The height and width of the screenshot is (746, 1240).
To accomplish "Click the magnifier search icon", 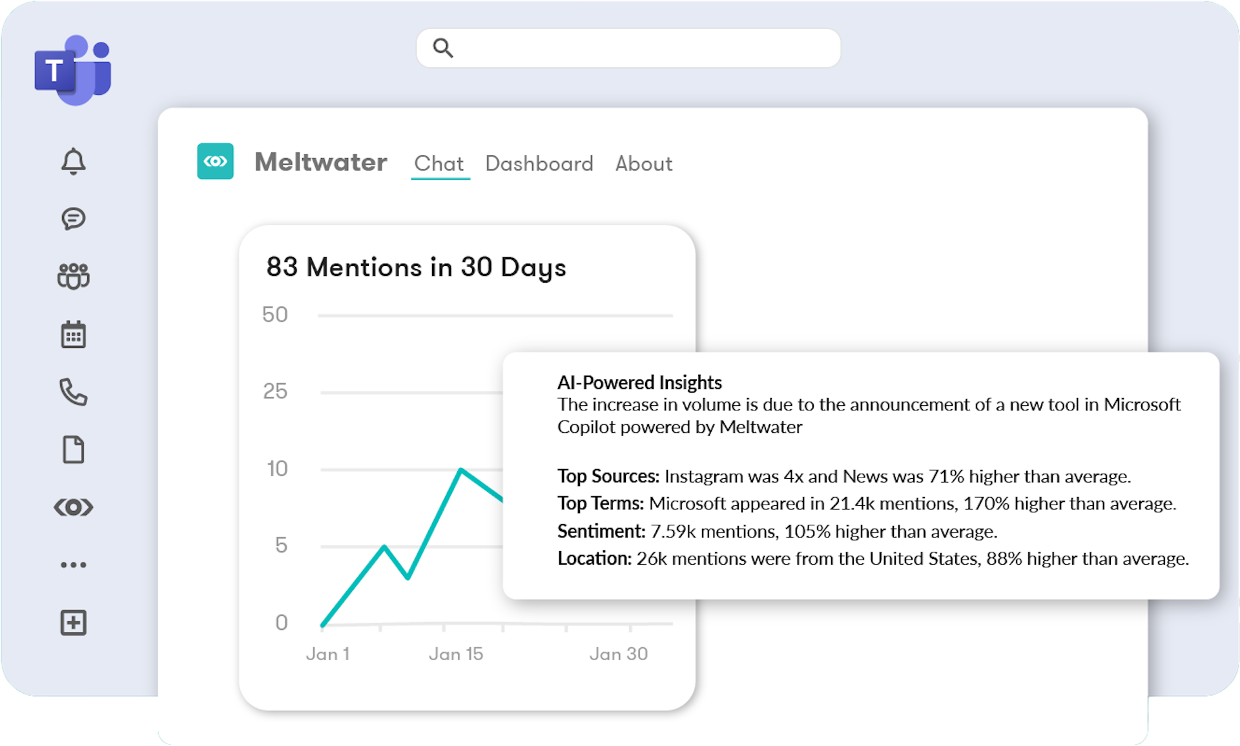I will tap(443, 48).
